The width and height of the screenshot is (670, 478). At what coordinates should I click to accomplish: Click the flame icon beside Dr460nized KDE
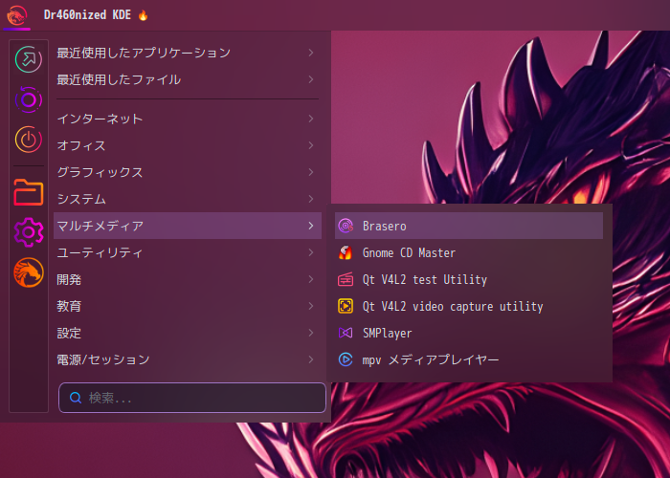(144, 15)
